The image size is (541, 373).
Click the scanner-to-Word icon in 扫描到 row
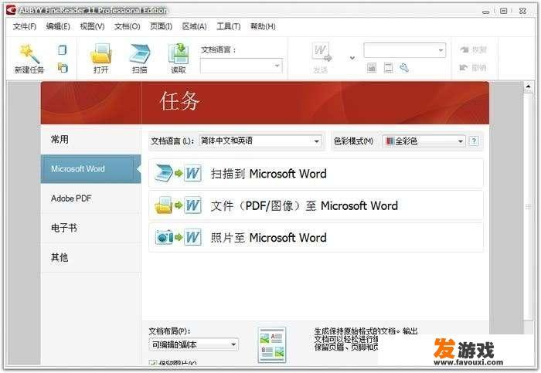click(178, 174)
